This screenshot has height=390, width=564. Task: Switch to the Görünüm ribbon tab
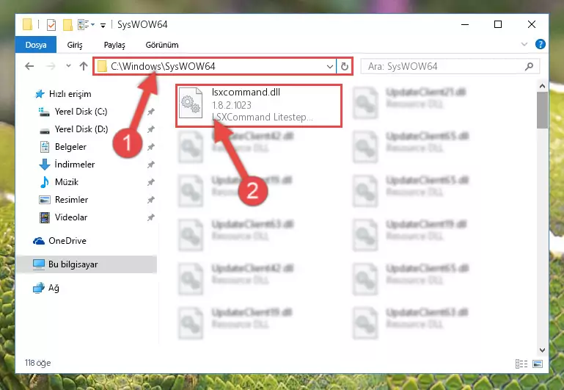coord(162,45)
